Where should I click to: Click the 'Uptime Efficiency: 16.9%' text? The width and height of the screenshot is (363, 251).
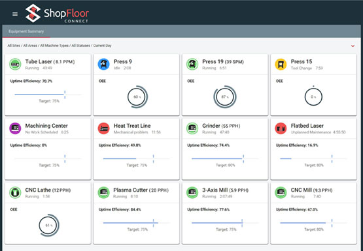pyautogui.click(x=297, y=145)
